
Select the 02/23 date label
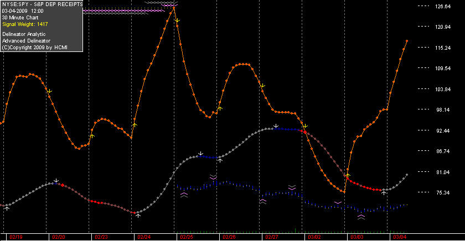(x=101, y=237)
